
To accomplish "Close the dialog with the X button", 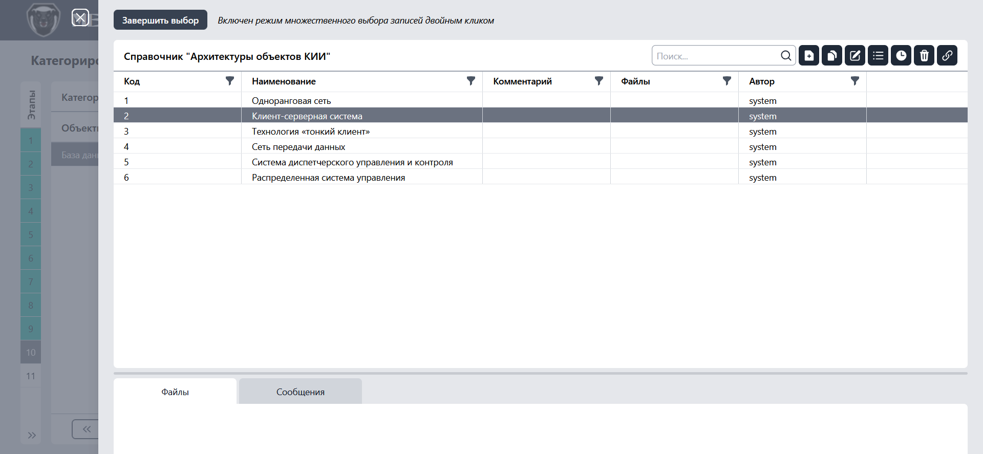I will point(80,18).
